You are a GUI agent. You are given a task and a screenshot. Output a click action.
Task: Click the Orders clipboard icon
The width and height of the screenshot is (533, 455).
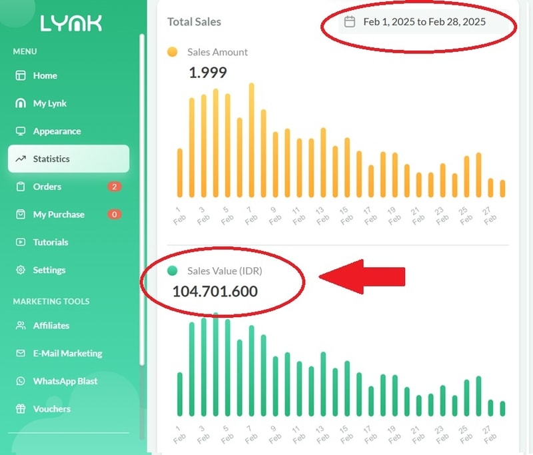21,187
